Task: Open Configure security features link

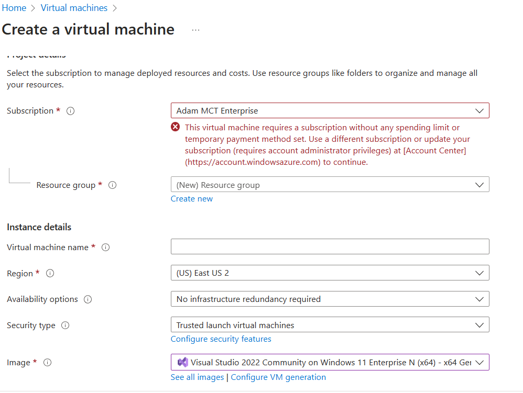Action: tap(221, 339)
